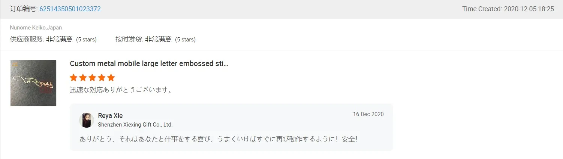Click the fourth orange rating star
Image resolution: width=563 pixels, height=159 pixels.
coord(102,78)
